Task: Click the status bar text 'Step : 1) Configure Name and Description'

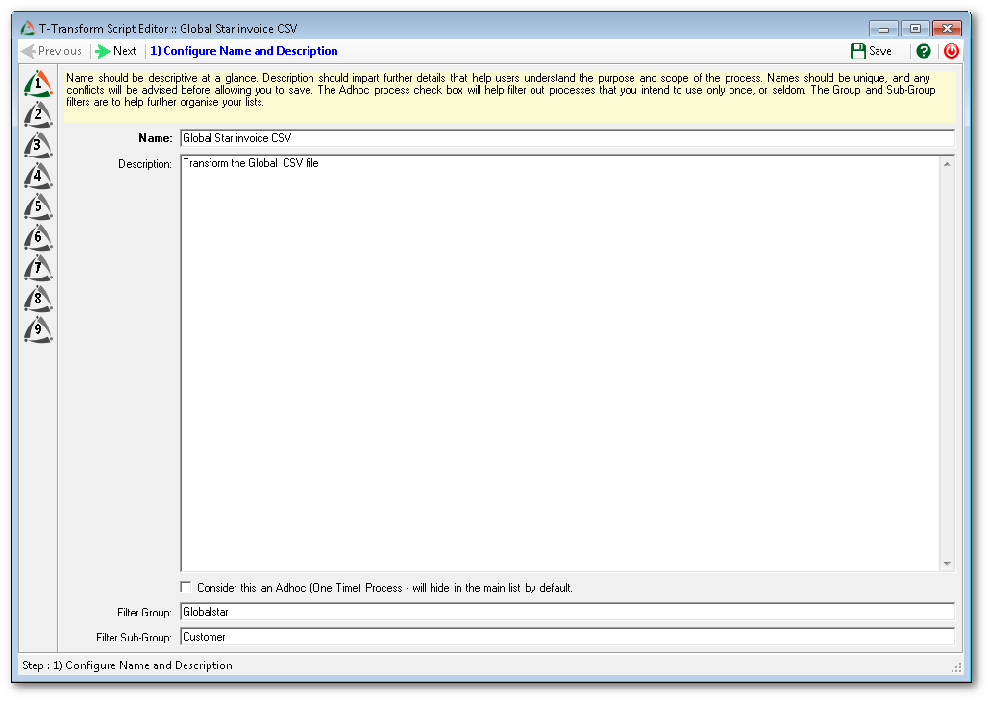Action: click(x=128, y=665)
